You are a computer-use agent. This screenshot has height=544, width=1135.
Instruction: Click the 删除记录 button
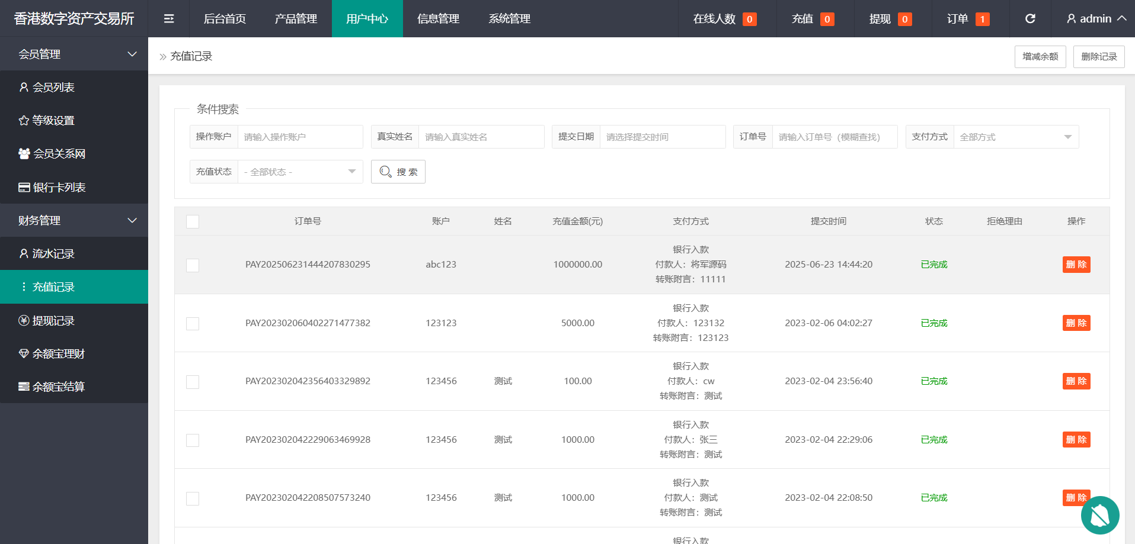[1099, 57]
